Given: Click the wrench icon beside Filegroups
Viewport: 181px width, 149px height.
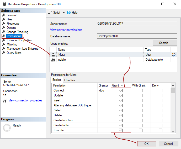Looking at the screenshot, I should point(4,24).
